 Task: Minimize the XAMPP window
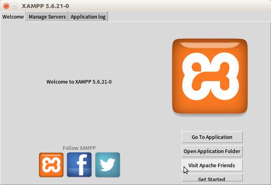pos(14,6)
